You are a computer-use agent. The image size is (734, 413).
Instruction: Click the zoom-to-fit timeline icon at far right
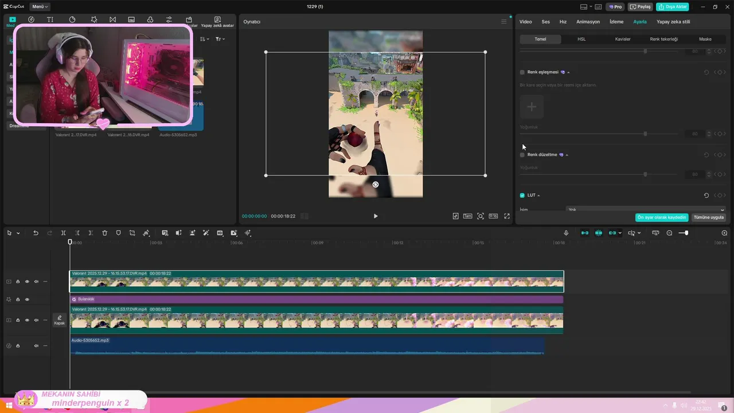click(724, 233)
